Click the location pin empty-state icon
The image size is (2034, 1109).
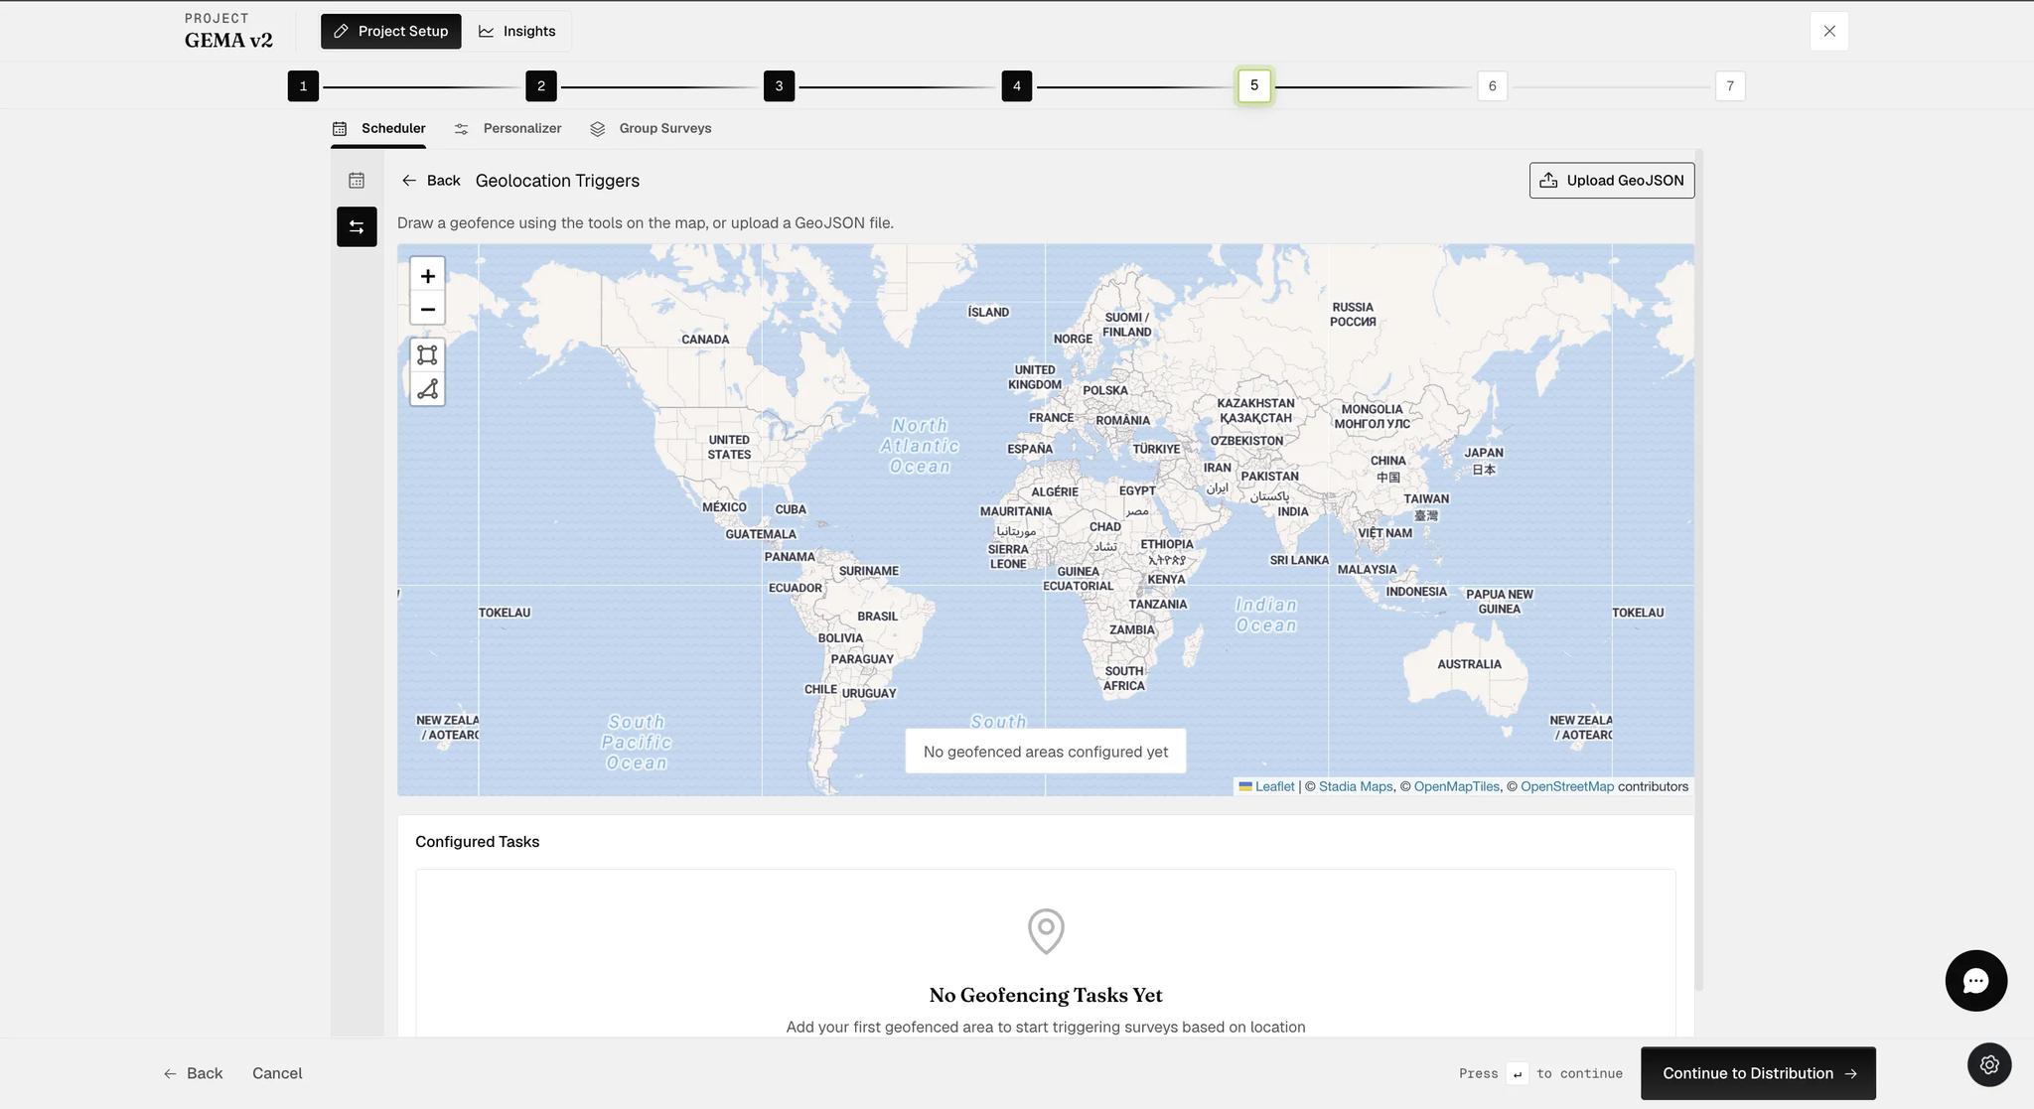pos(1046,931)
